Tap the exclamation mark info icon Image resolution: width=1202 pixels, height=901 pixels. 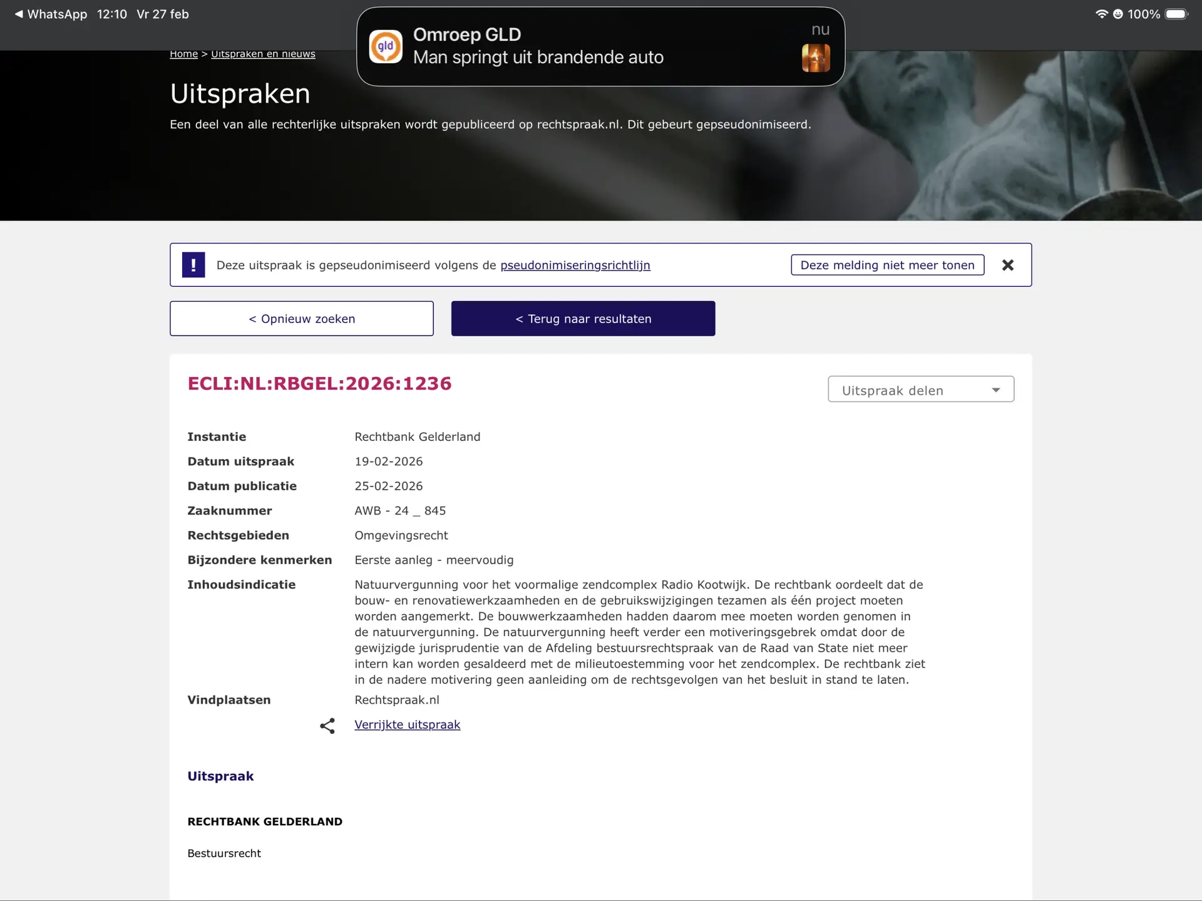[x=193, y=265]
